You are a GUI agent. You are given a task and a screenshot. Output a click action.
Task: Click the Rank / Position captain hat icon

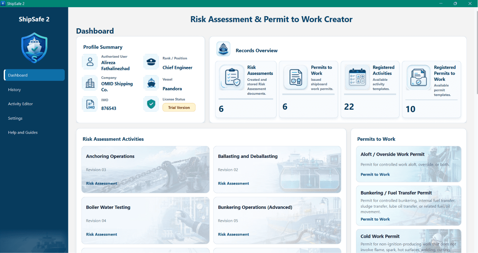(151, 62)
